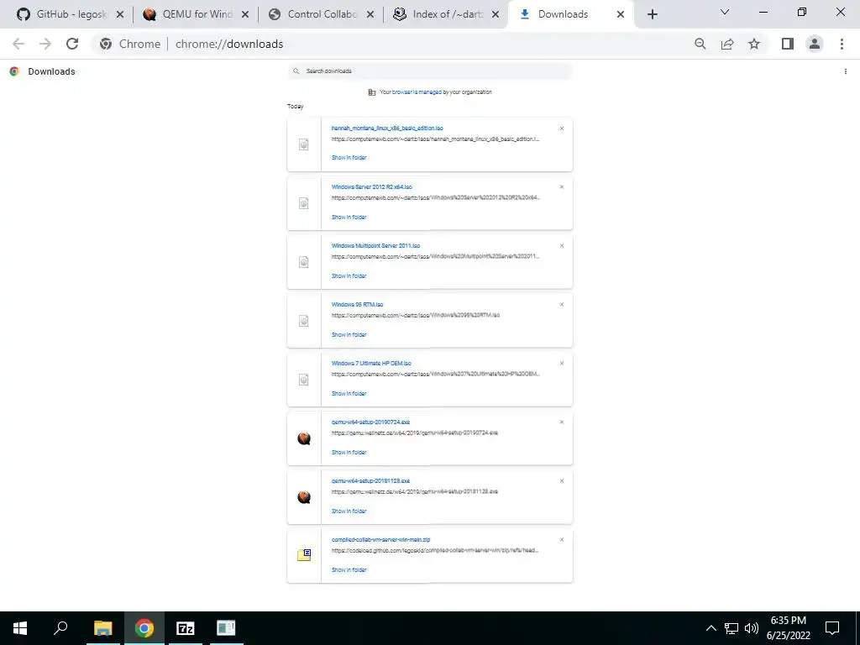The width and height of the screenshot is (860, 645).
Task: Open Windows Multipoint Server 2011.iso link
Action: coord(375,246)
